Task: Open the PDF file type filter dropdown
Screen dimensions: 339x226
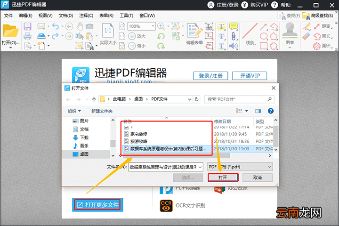Action: coord(240,167)
